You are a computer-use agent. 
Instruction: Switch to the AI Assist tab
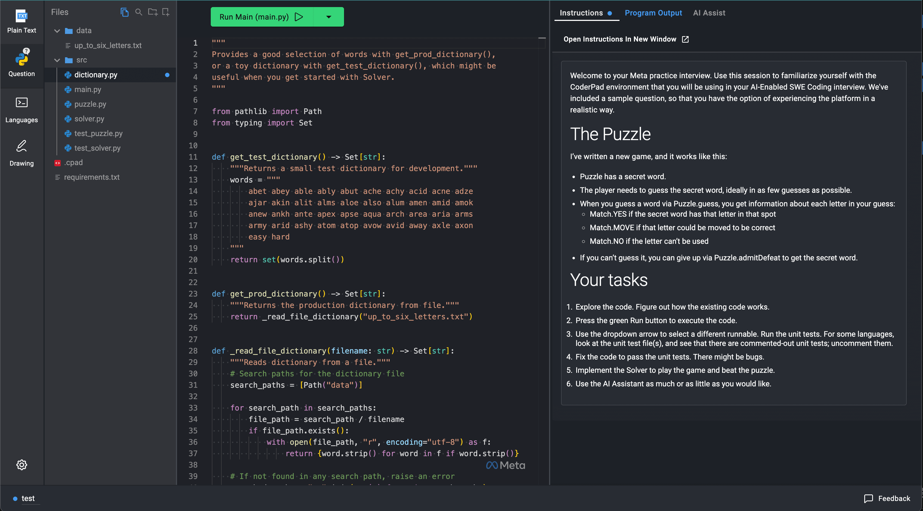709,13
